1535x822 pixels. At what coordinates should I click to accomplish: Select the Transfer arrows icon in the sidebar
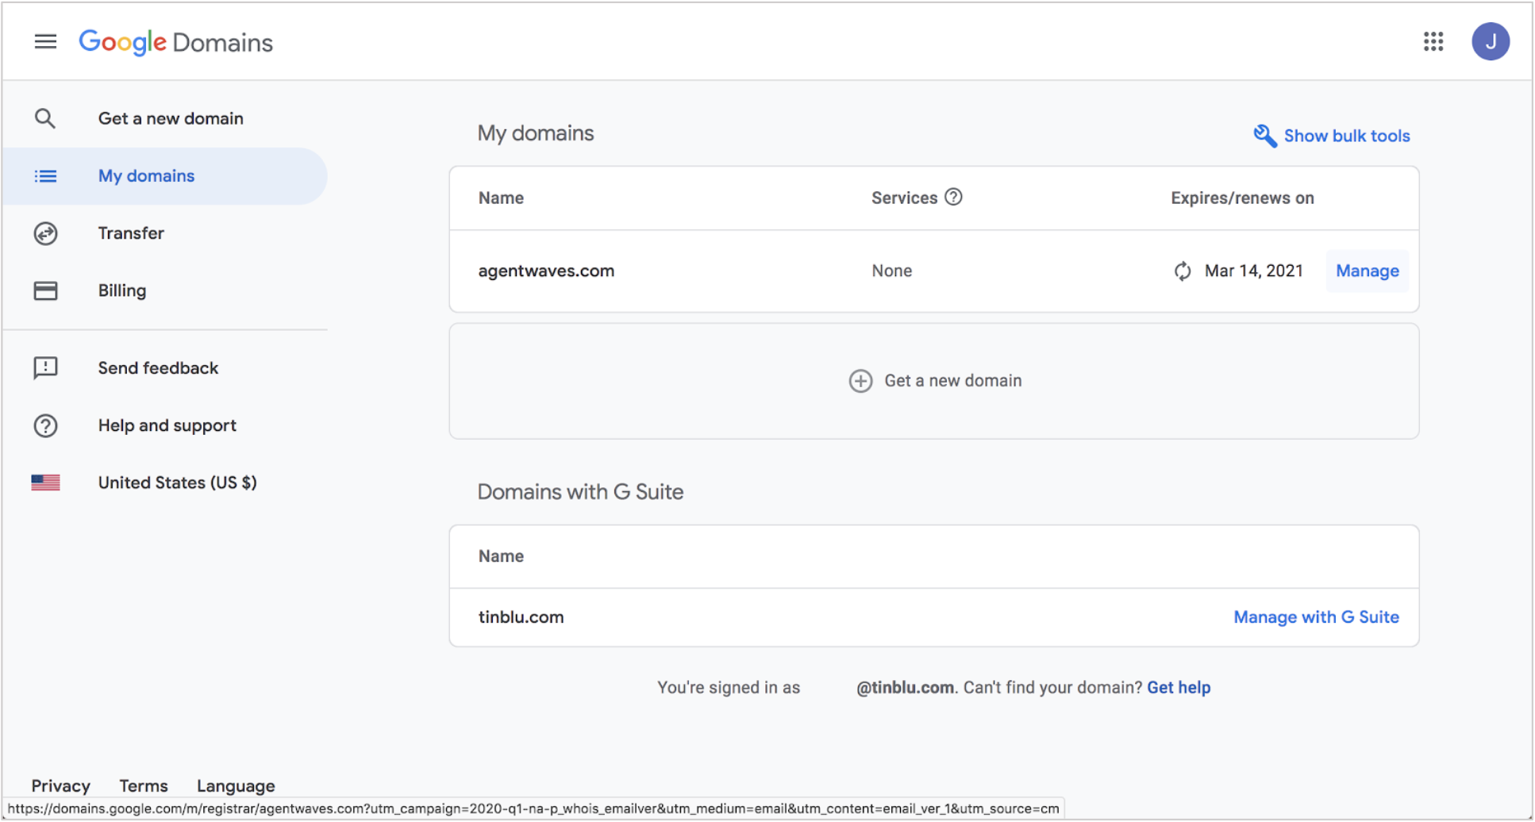pyautogui.click(x=45, y=233)
